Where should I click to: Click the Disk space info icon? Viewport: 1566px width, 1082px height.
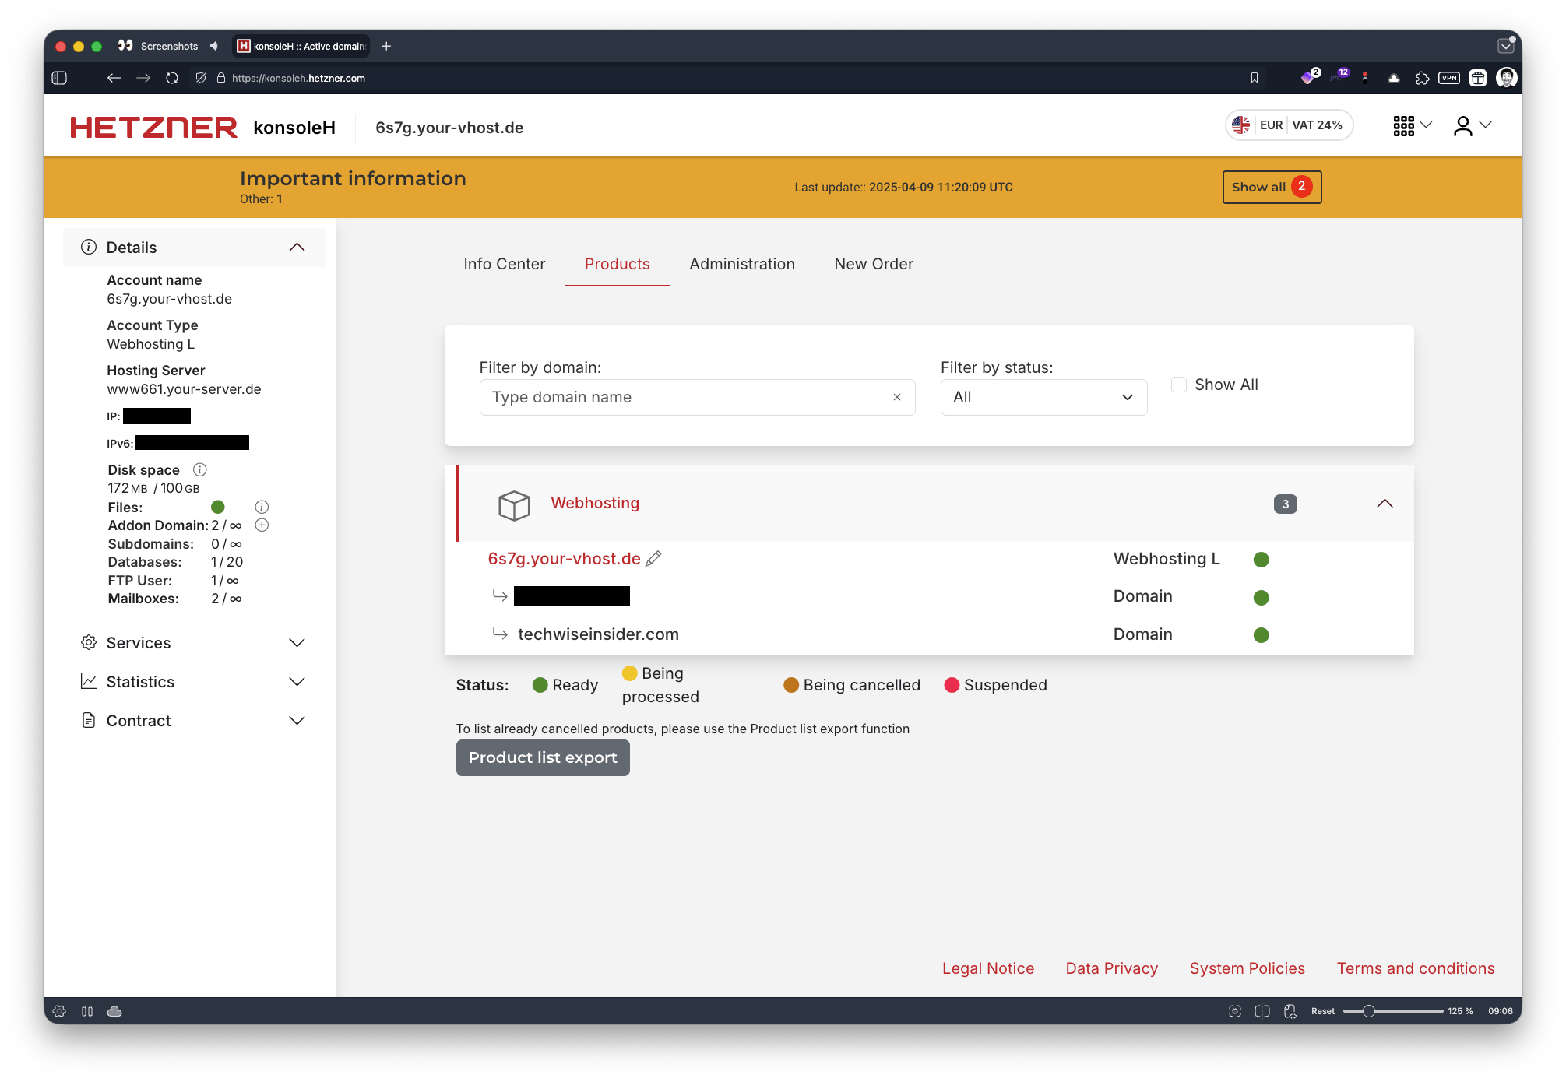200,469
